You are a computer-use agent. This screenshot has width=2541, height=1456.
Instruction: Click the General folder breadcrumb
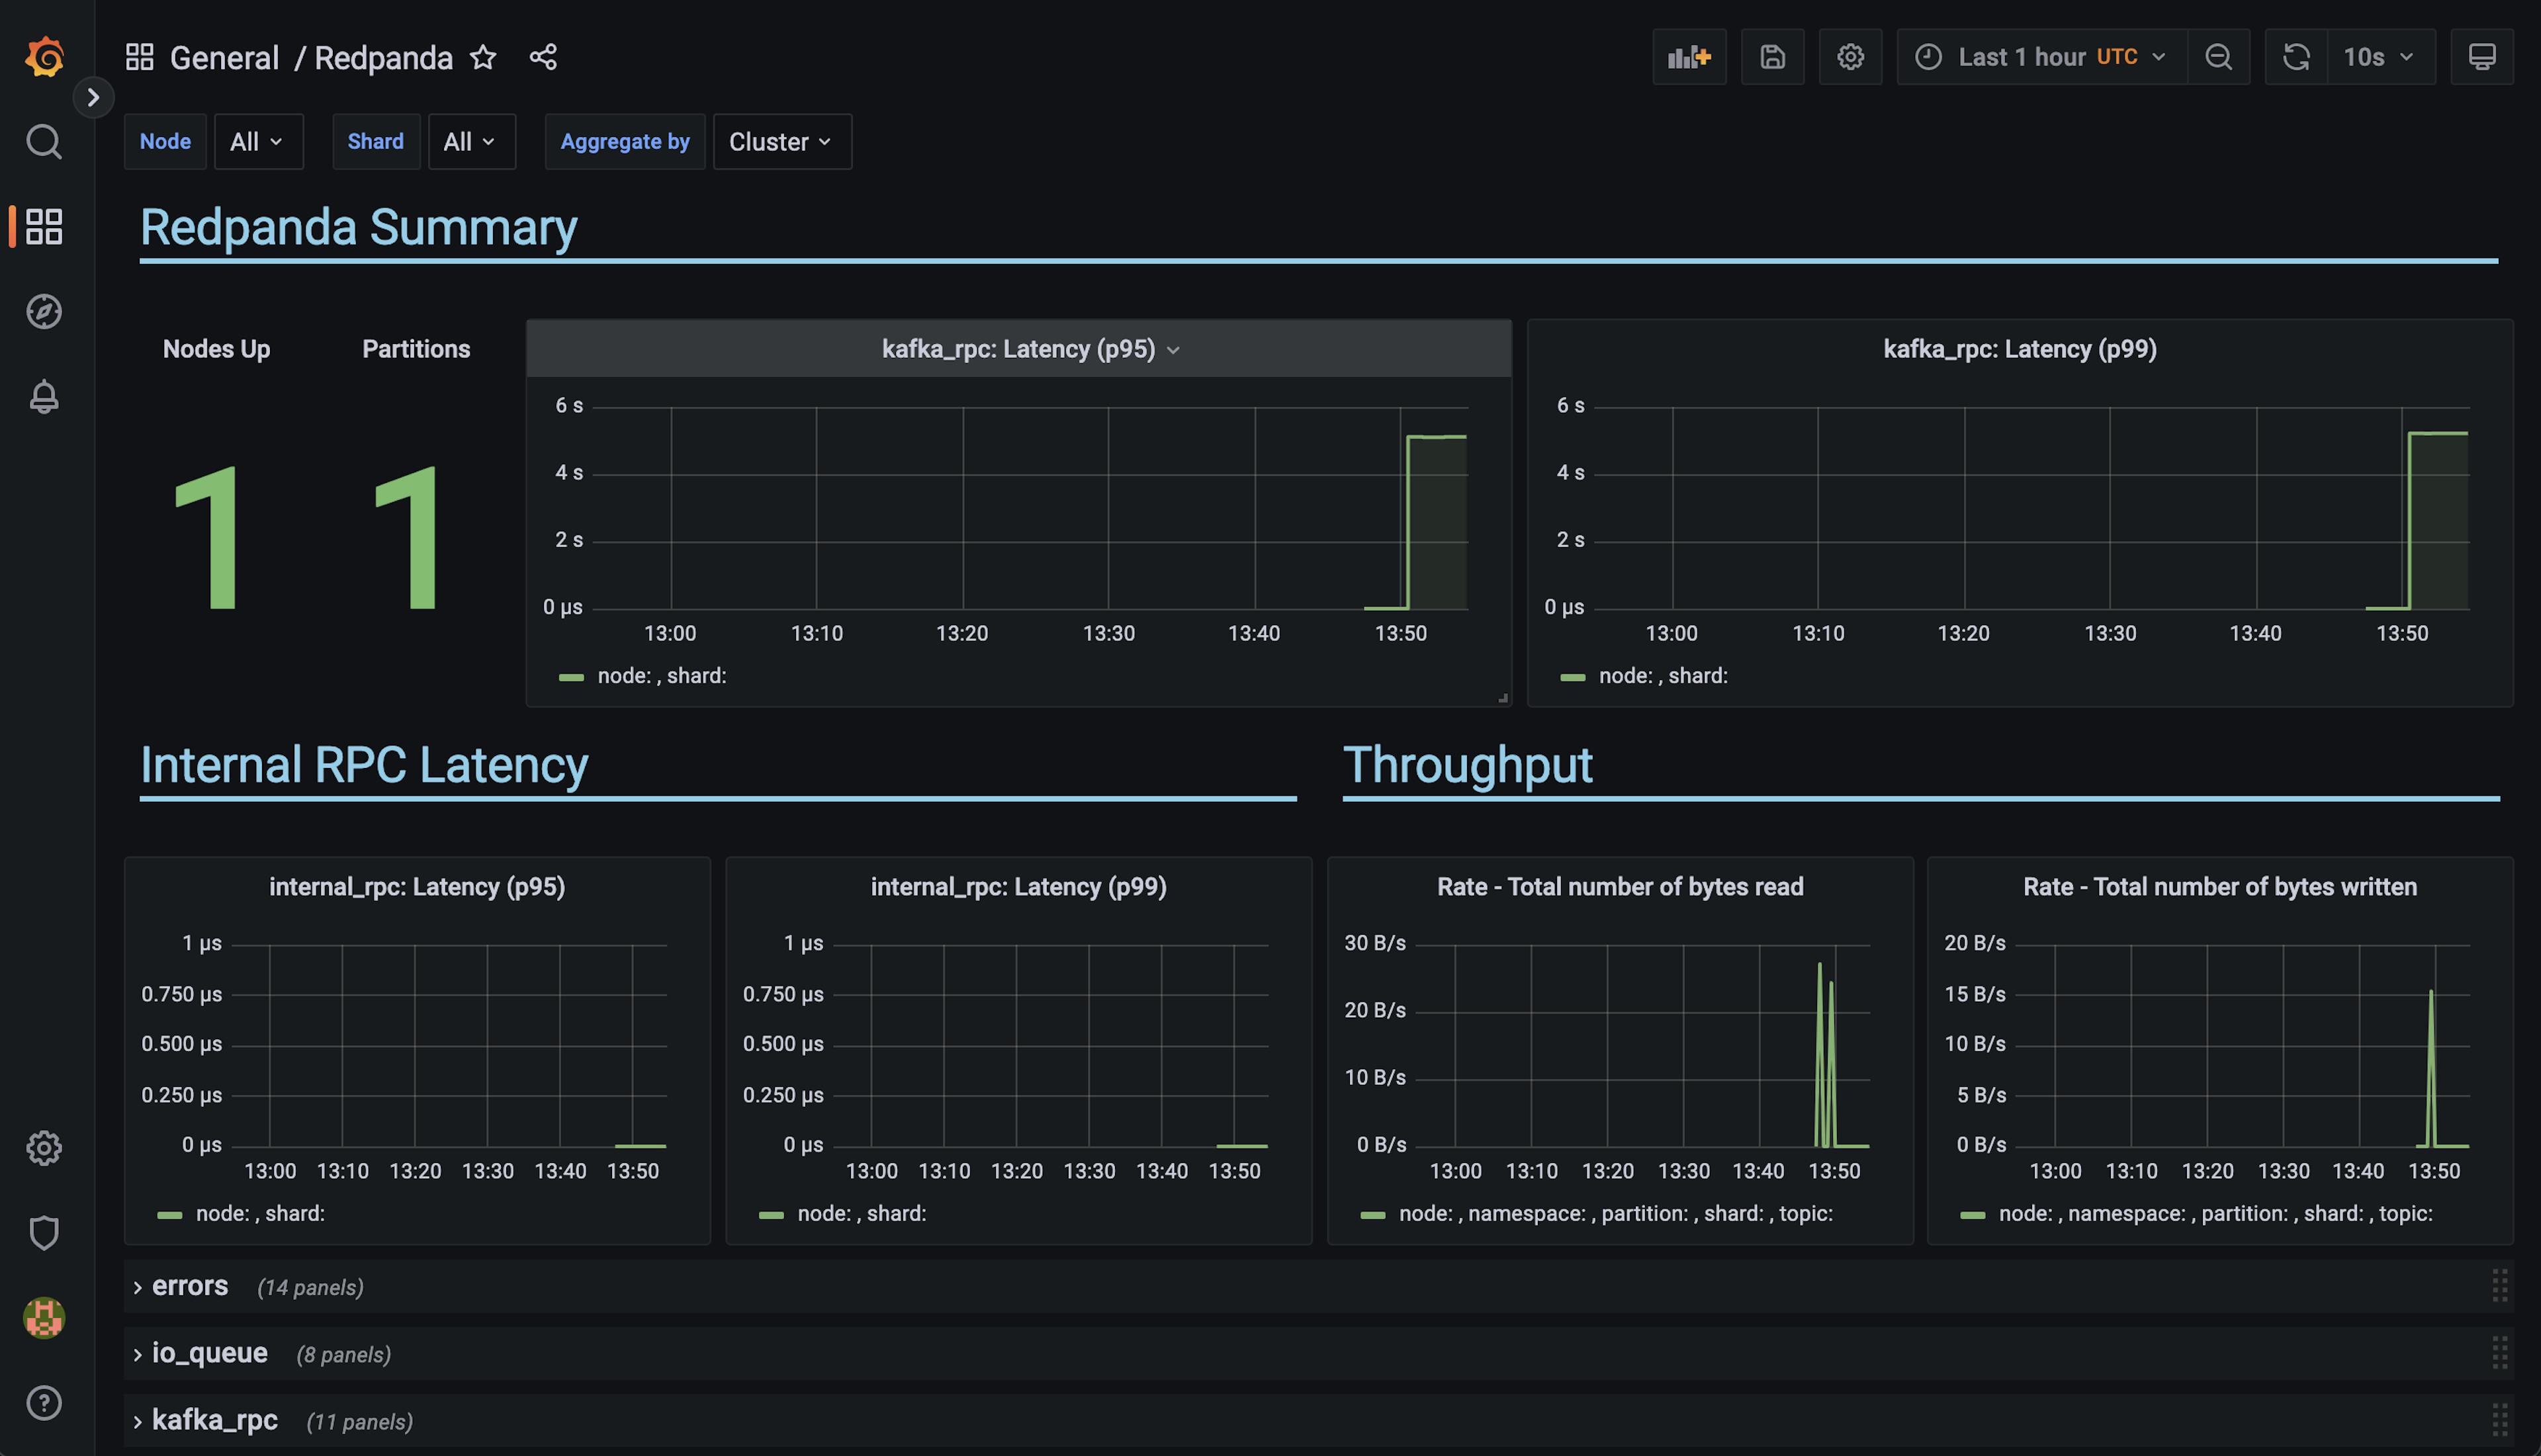[x=224, y=57]
